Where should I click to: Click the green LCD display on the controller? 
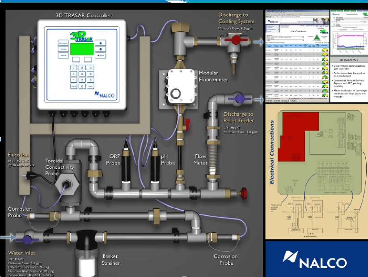[82, 49]
